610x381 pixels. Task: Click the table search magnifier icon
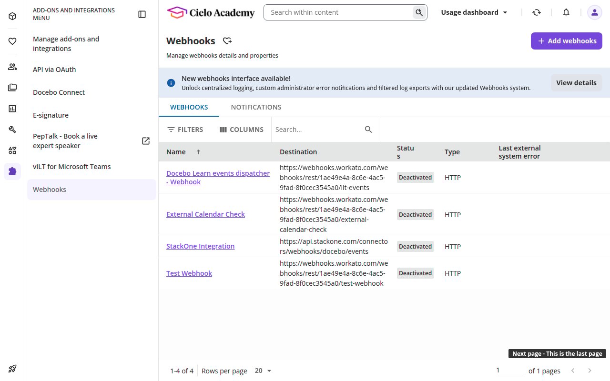click(368, 130)
